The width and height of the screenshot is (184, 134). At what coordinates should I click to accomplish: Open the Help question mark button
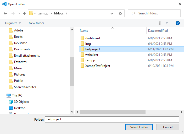click(x=177, y=23)
